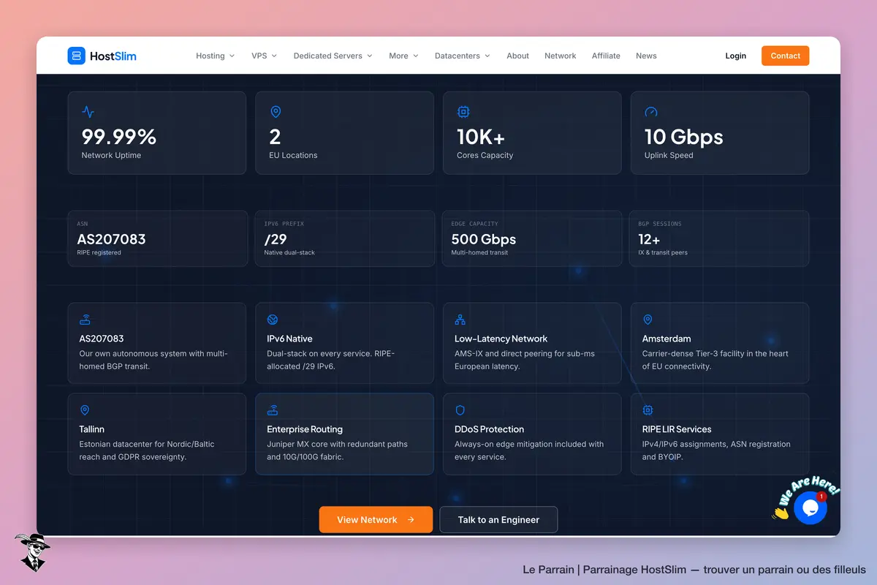Click the /29 IPv6 prefix value
The height and width of the screenshot is (585, 877).
point(276,239)
